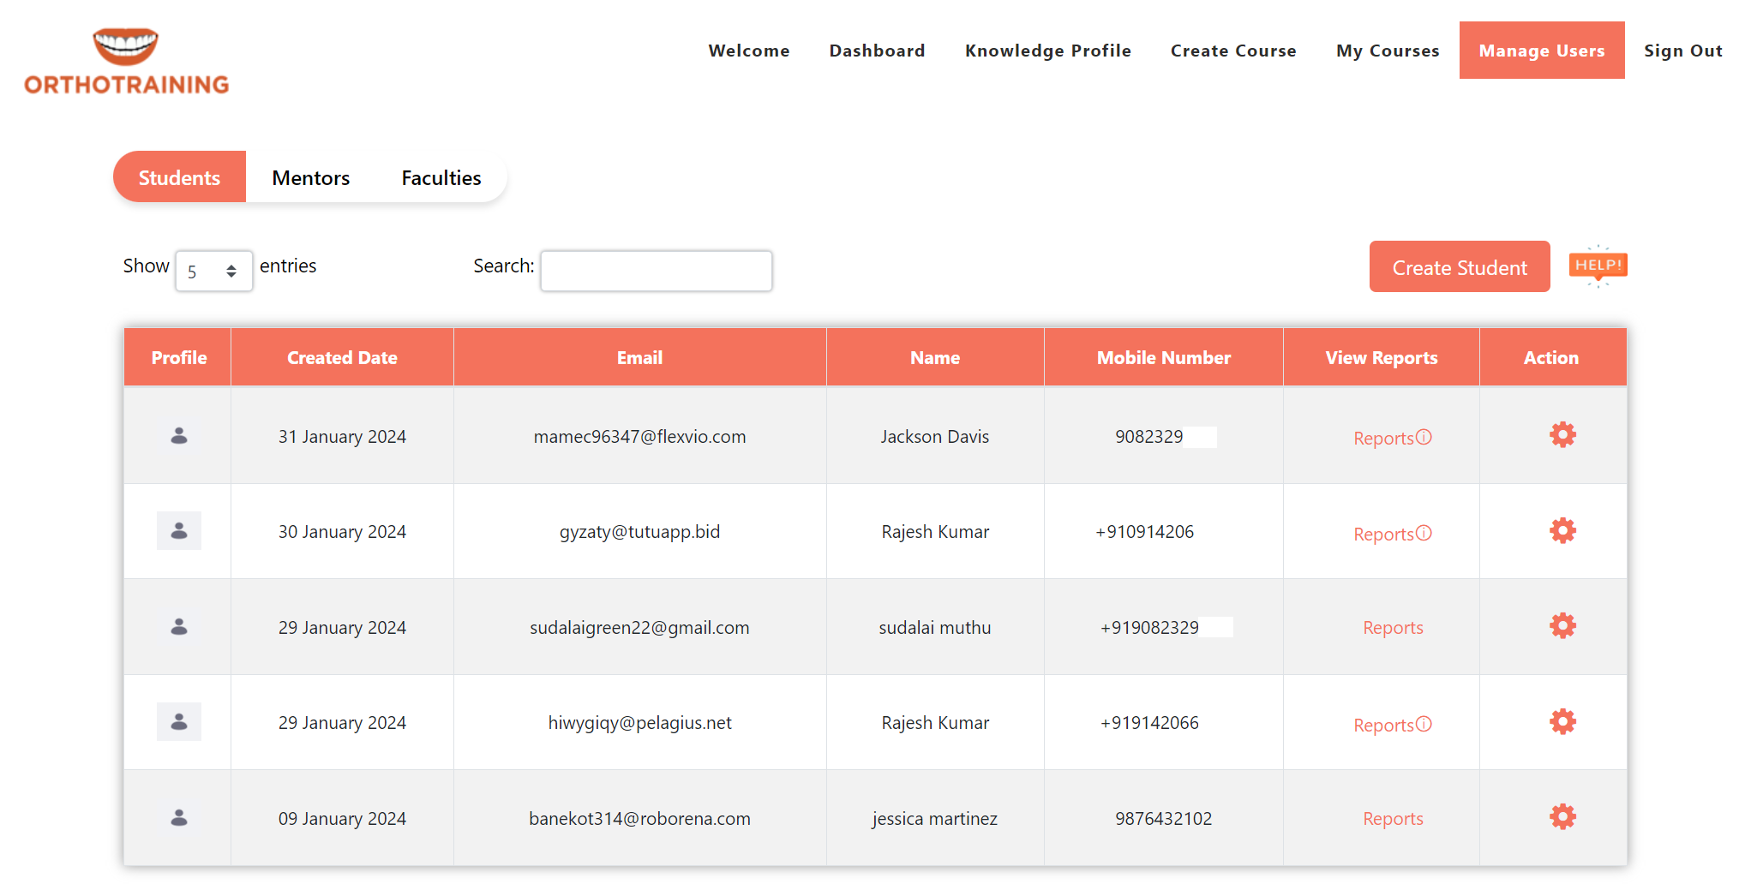Open action gear for gyzaty@tutuapp.bid row
1739x884 pixels.
click(x=1562, y=531)
